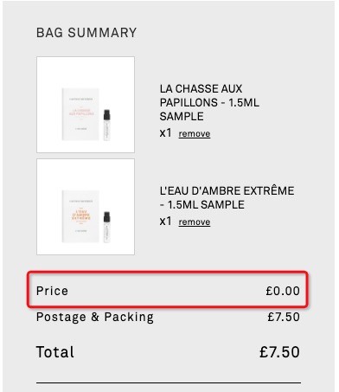Click the orange-lettered sample card in L'Eau d'Ambre image
This screenshot has width=339, height=392.
coord(80,216)
